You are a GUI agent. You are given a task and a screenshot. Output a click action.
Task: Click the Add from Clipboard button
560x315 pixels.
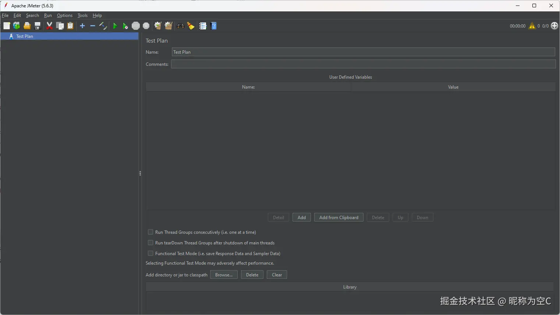(339, 217)
